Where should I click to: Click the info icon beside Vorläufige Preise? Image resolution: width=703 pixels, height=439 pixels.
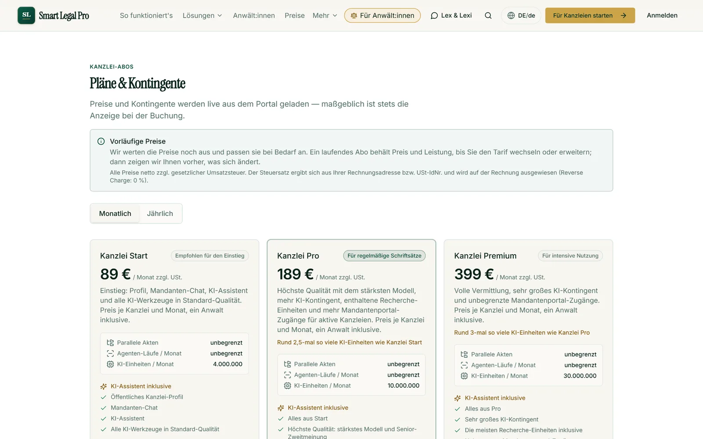(101, 141)
